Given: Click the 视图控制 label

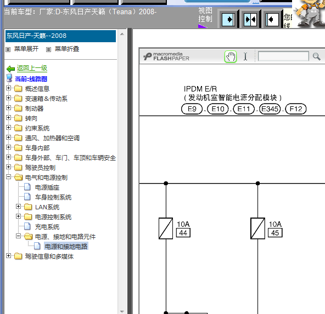Looking at the screenshot, I should click(x=205, y=15).
